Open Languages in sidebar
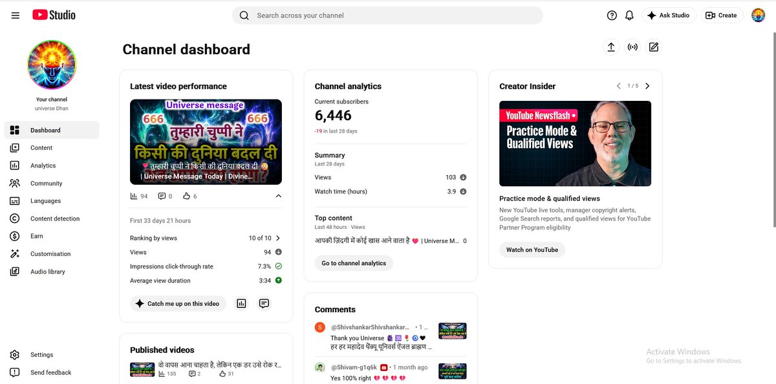Image resolution: width=776 pixels, height=384 pixels. (x=52, y=201)
